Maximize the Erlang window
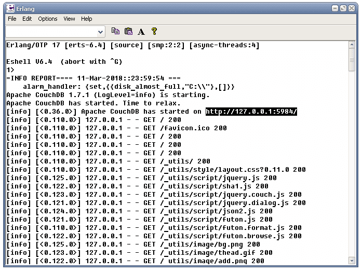362x273 pixels. pos(343,8)
